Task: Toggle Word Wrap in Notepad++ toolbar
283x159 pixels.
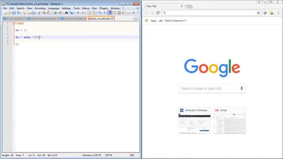Action: click(100, 13)
